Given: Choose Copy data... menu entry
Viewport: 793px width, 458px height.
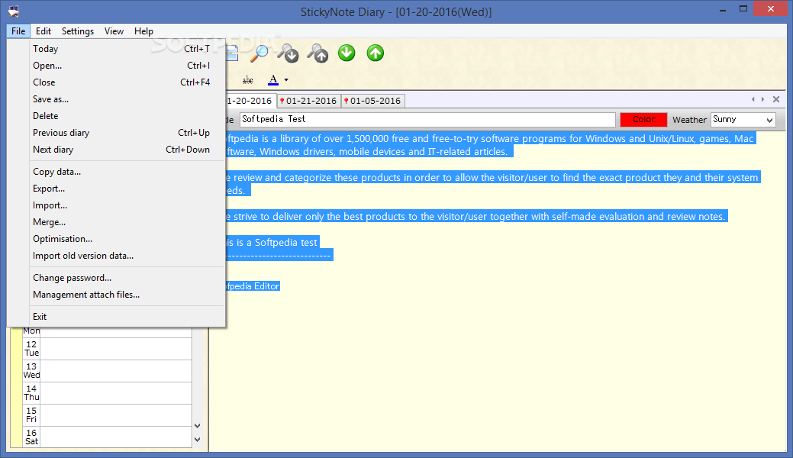Looking at the screenshot, I should (x=121, y=172).
